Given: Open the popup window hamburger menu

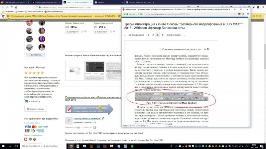Looking at the screenshot, I should (x=248, y=14).
